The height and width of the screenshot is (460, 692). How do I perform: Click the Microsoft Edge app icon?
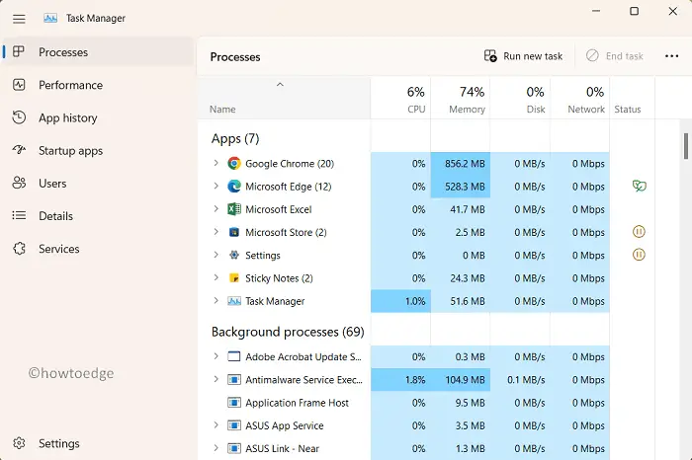(234, 187)
